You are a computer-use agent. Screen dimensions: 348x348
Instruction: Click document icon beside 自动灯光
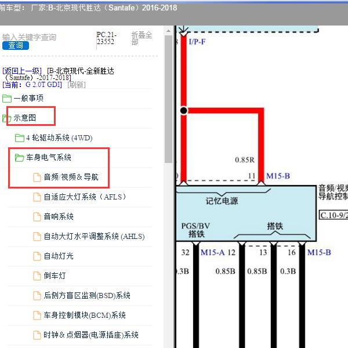point(37,256)
